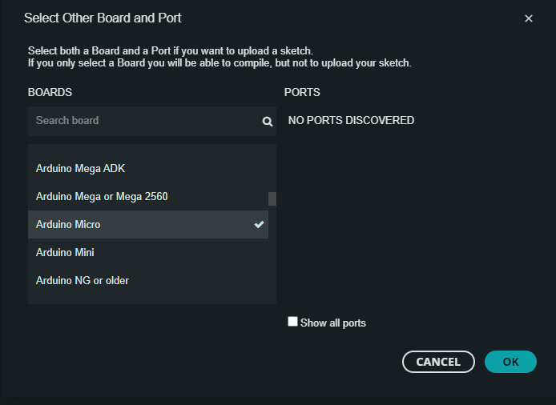Viewport: 556px width, 405px height.
Task: Click the scrollbar track below the thumb
Action: pyautogui.click(x=272, y=255)
